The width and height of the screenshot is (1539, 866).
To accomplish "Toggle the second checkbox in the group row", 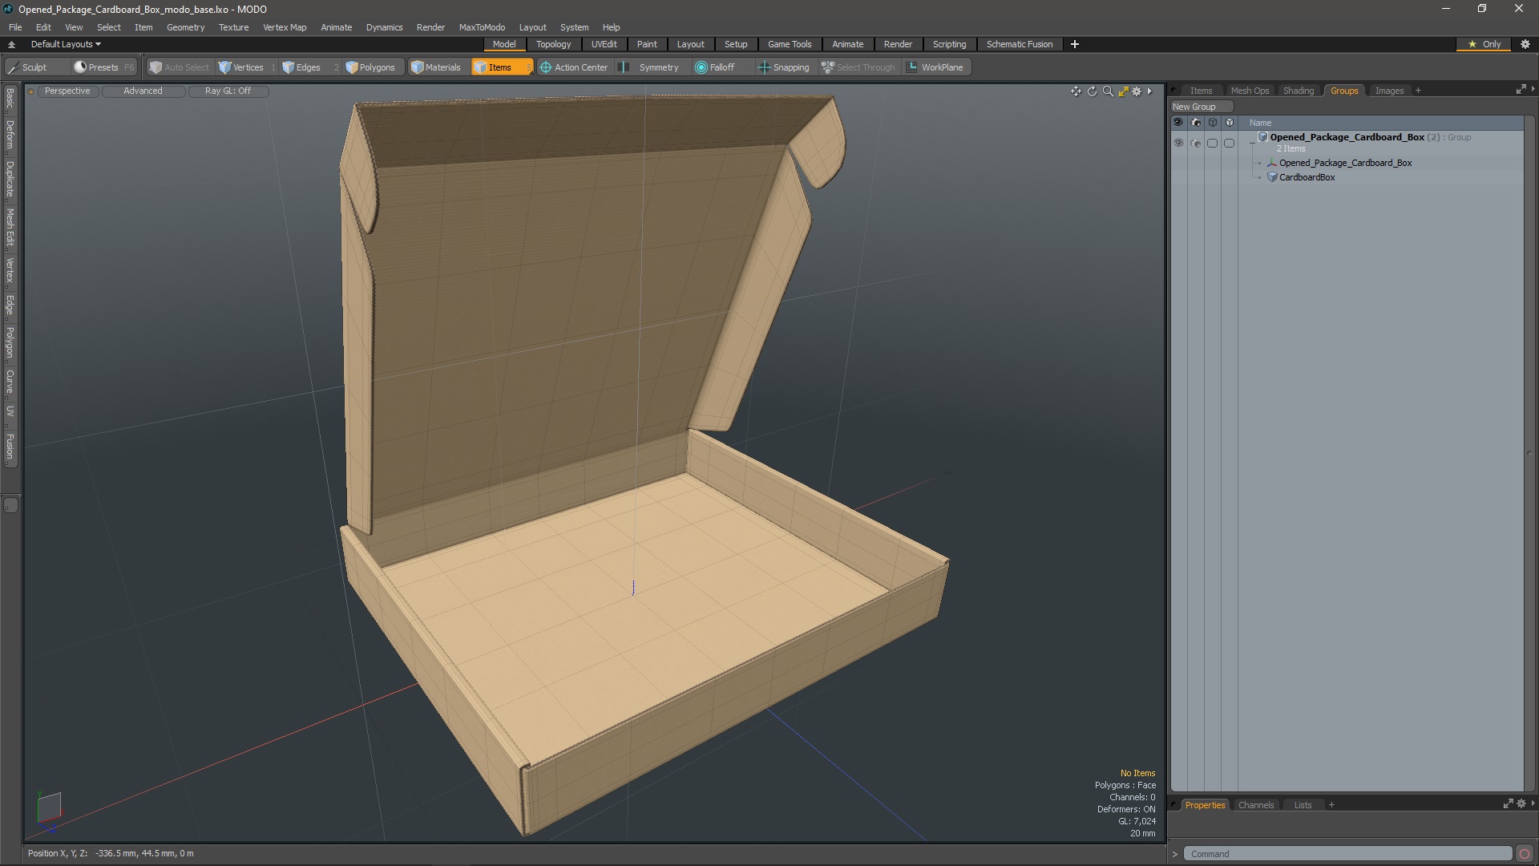I will pyautogui.click(x=1229, y=143).
